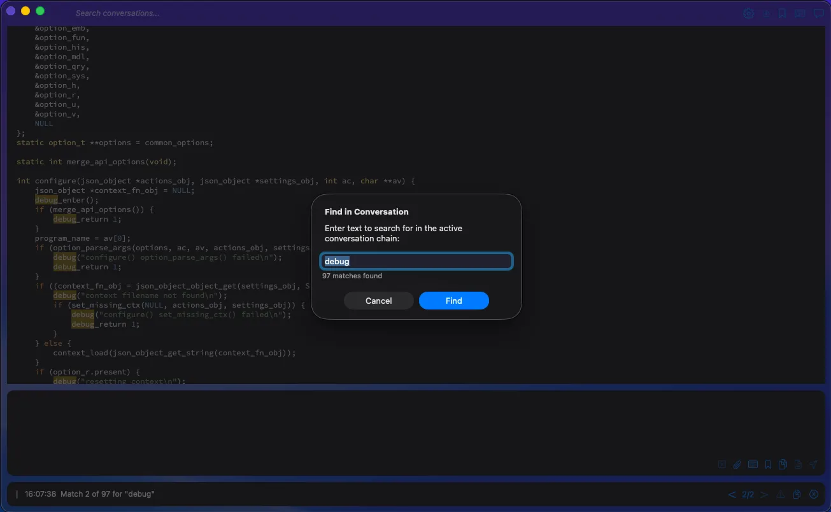Click the speech bubble chat icon
The width and height of the screenshot is (831, 512).
click(x=818, y=13)
